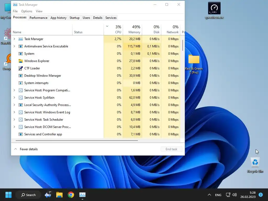Image resolution: width=268 pixels, height=201 pixels.
Task: Expand Service Host: SysMain row
Action: tap(14, 98)
